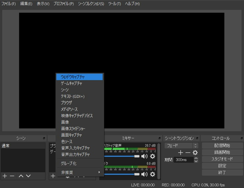The height and width of the screenshot is (188, 244).
Task: Click 終了 to exit OBS
Action: [222, 173]
